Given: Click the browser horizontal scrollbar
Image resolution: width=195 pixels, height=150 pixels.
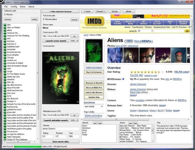Looking at the screenshot, I should point(116,120).
